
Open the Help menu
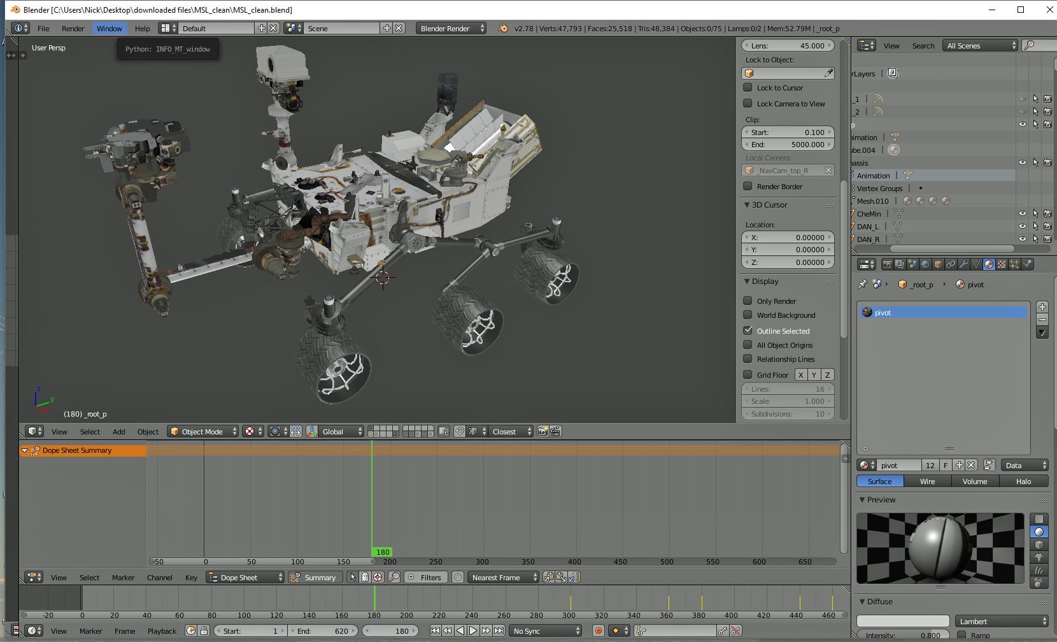coord(143,28)
